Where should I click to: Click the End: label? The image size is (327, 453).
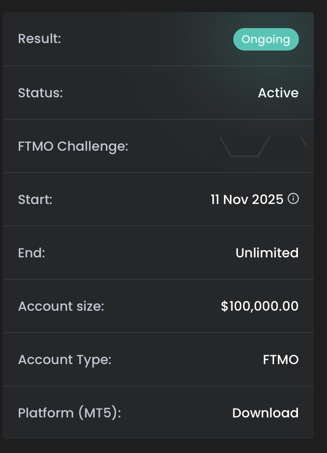click(31, 253)
